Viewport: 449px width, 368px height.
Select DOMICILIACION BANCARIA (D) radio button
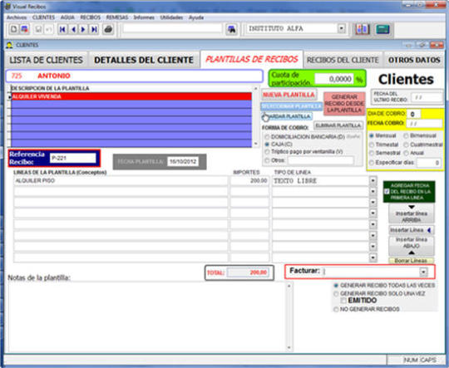(267, 137)
